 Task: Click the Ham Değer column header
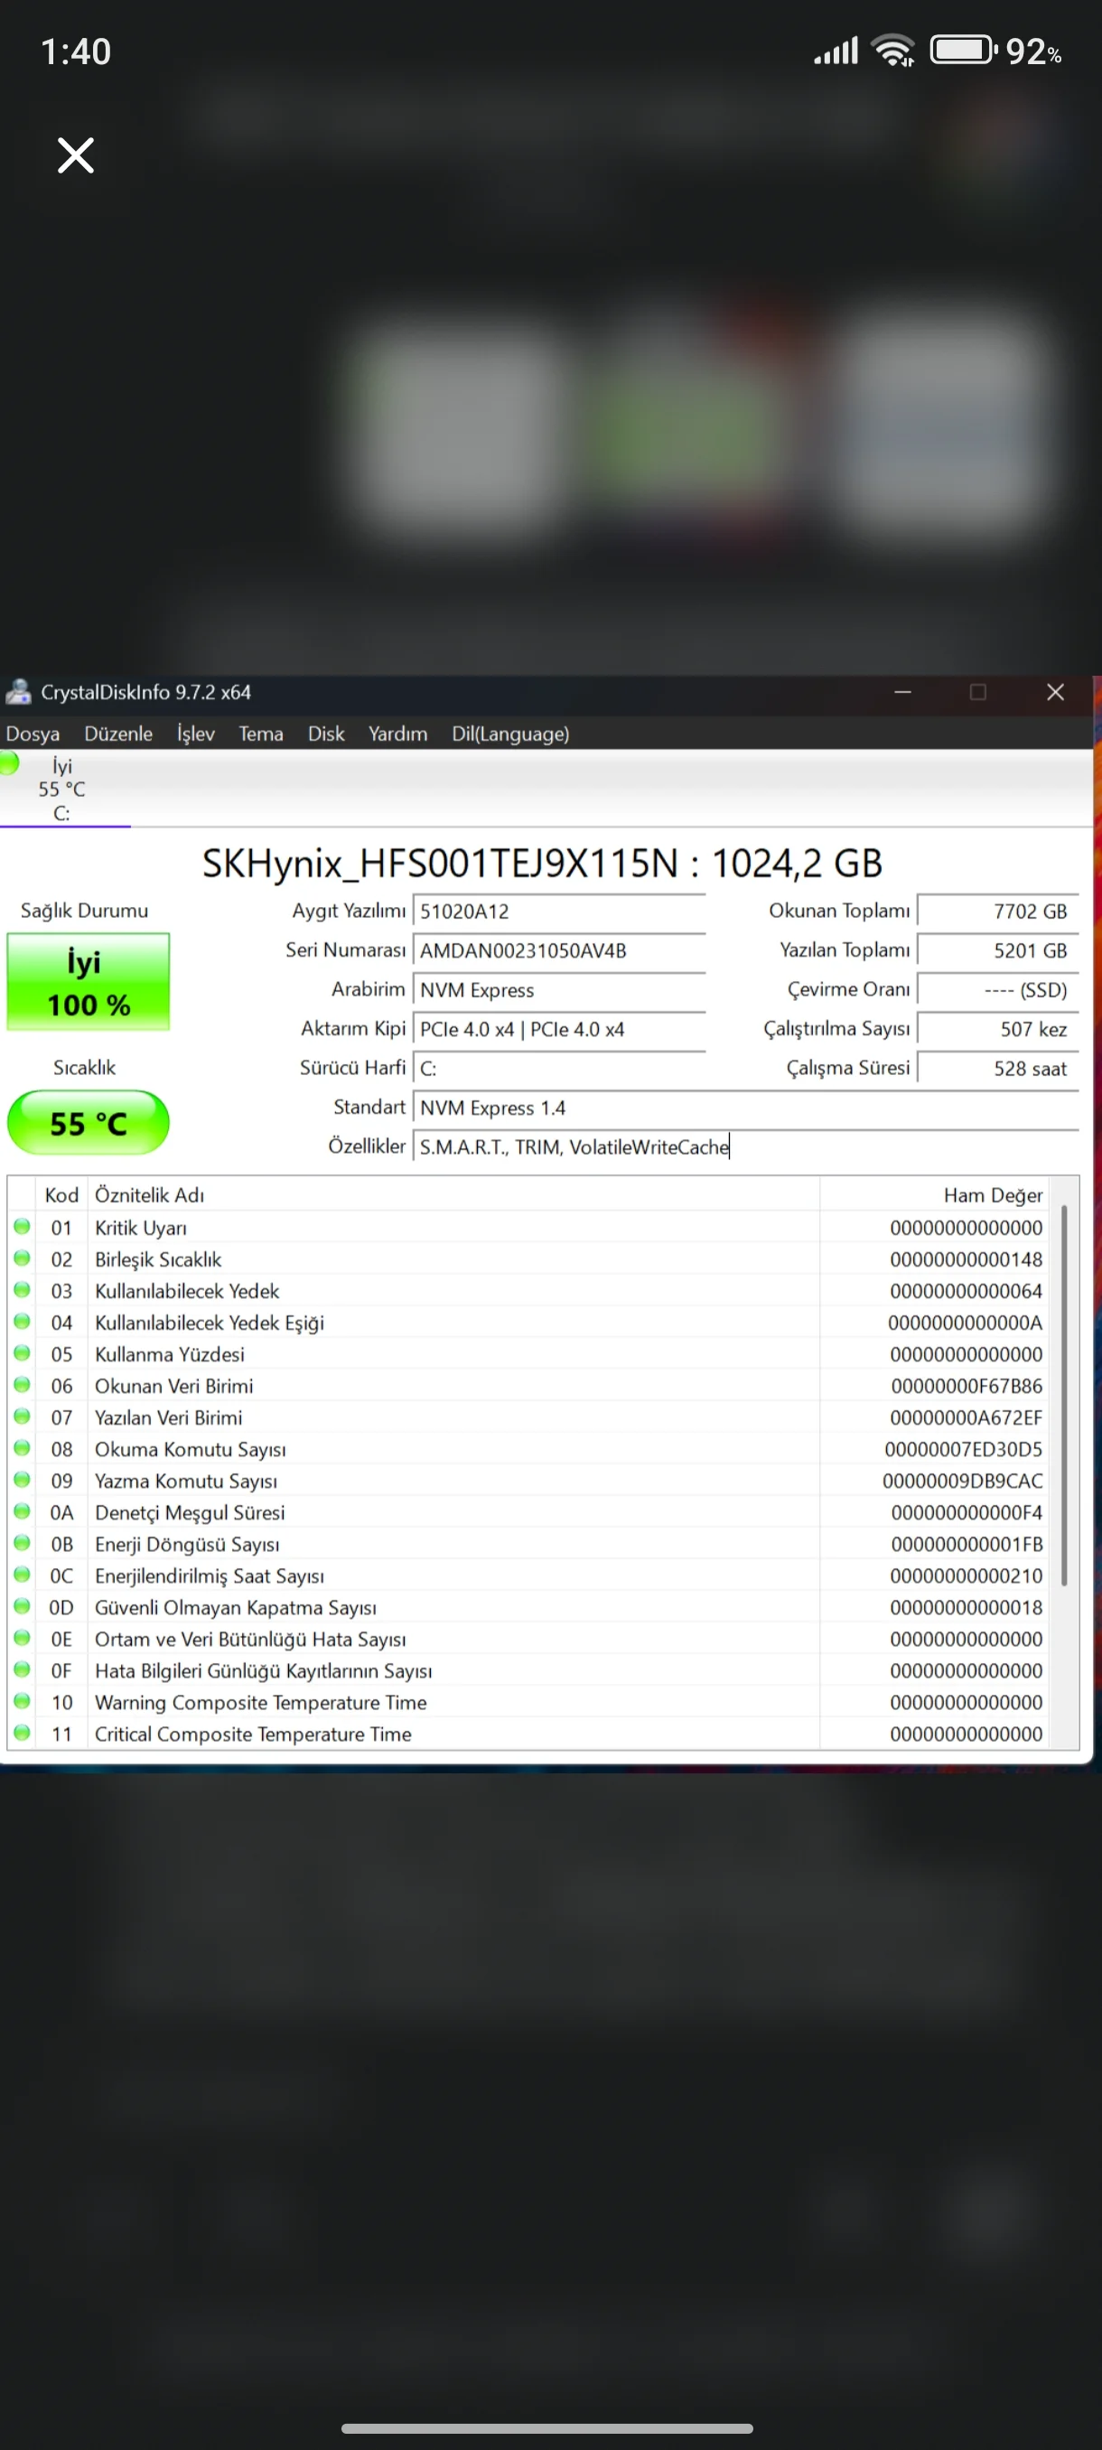(x=992, y=1194)
